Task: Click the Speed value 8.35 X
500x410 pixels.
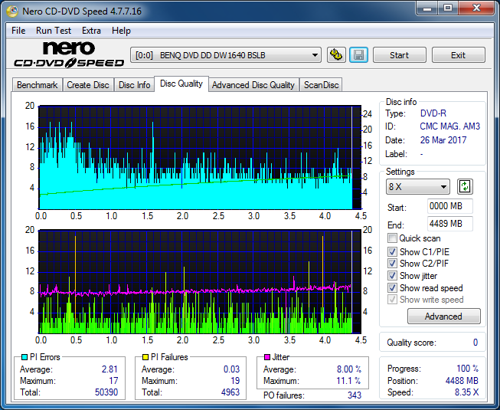Action: (466, 392)
